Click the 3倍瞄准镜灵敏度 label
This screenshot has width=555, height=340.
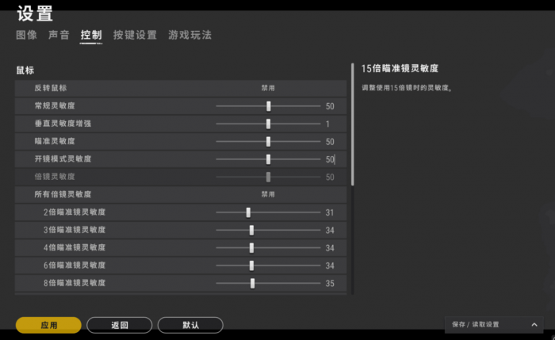[75, 230]
